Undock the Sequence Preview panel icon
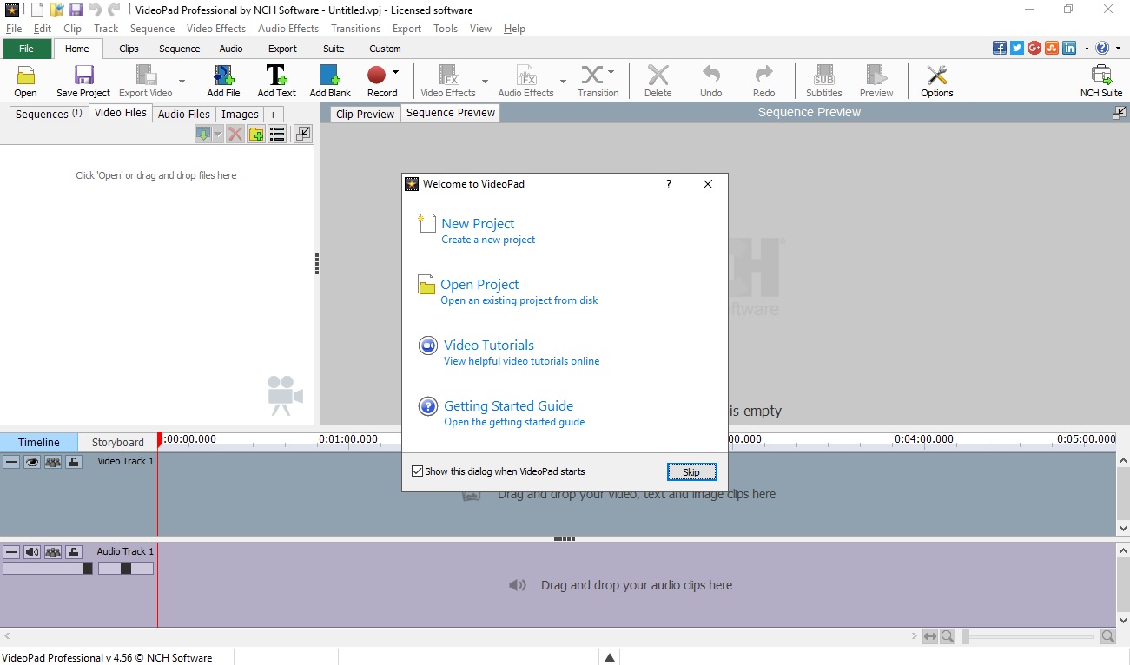 [x=1120, y=112]
